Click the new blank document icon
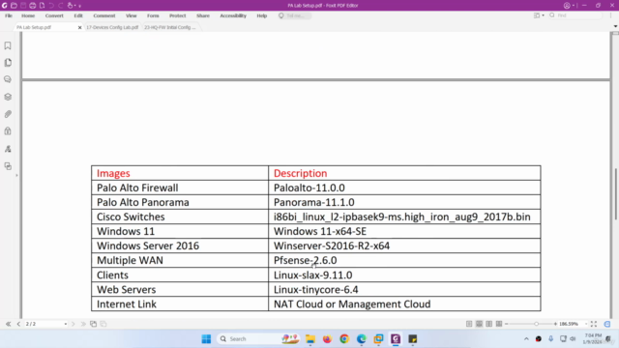The width and height of the screenshot is (619, 348). [x=42, y=6]
